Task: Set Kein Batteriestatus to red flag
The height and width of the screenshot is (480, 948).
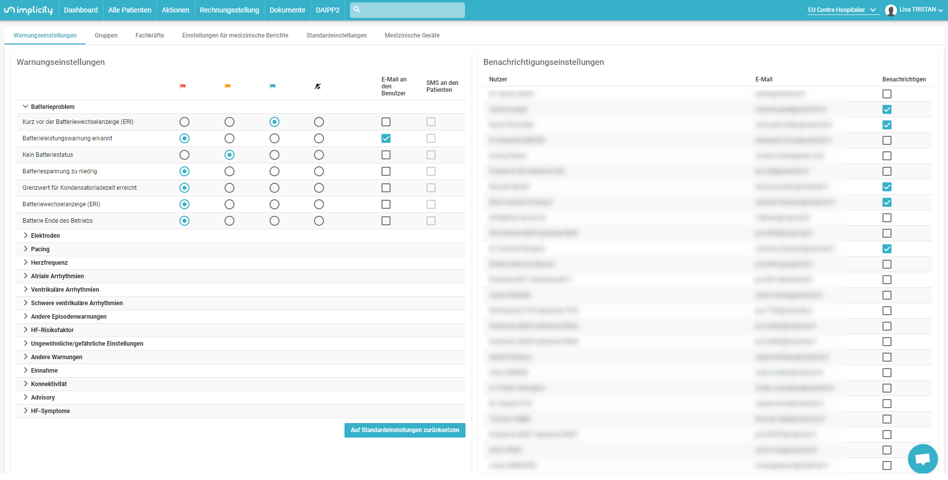Action: [x=184, y=155]
